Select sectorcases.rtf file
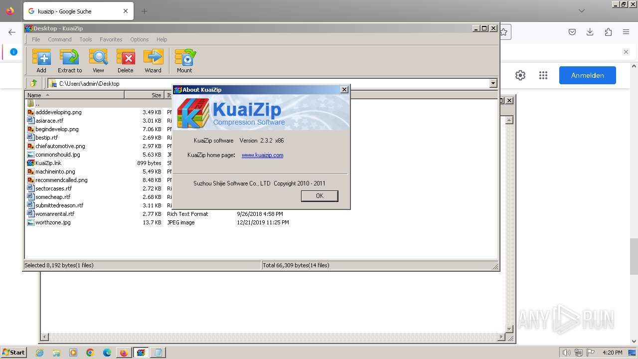Screen dimensions: 638x359 coord(53,188)
